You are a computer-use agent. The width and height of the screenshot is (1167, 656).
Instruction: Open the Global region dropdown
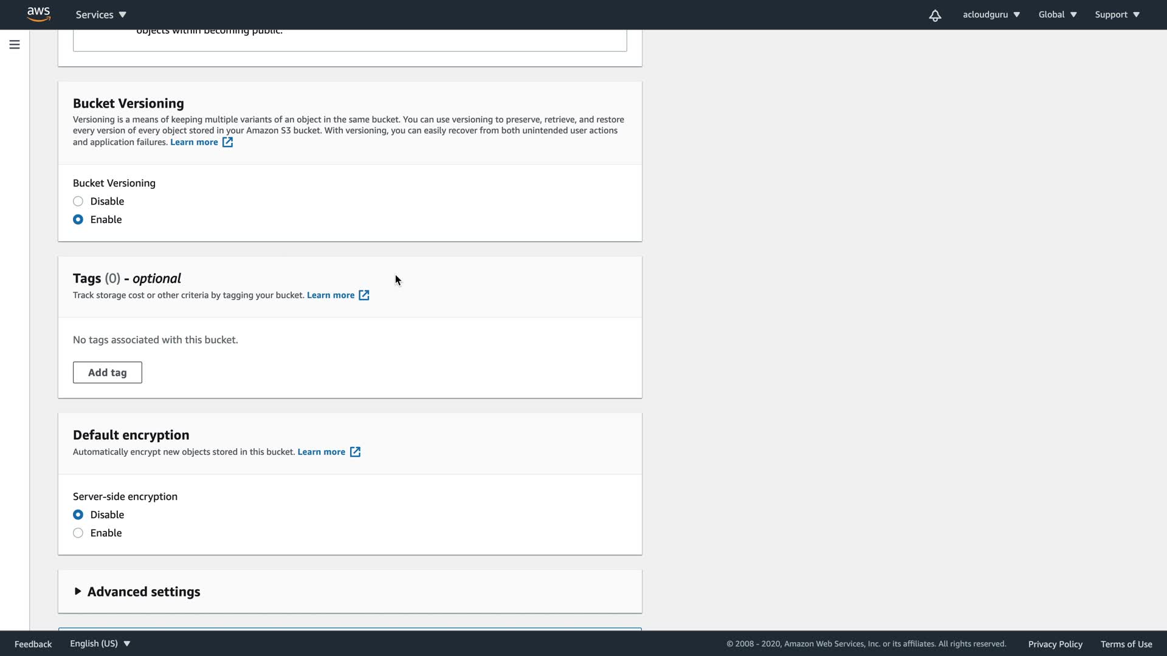1057,15
